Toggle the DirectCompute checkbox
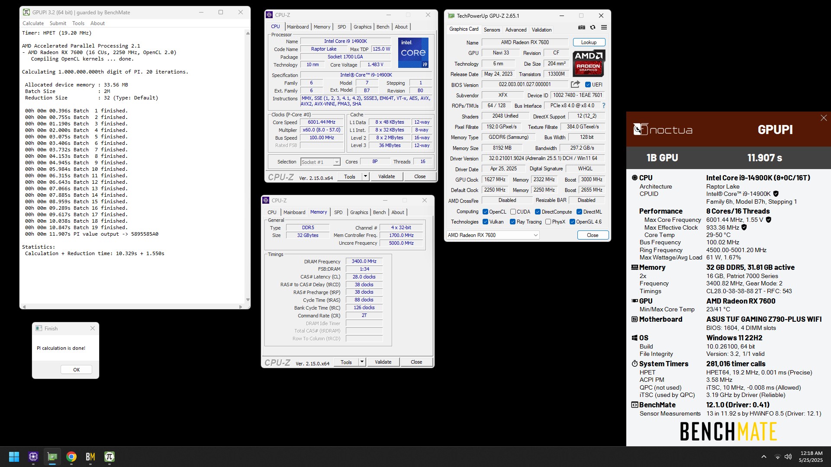 538,212
